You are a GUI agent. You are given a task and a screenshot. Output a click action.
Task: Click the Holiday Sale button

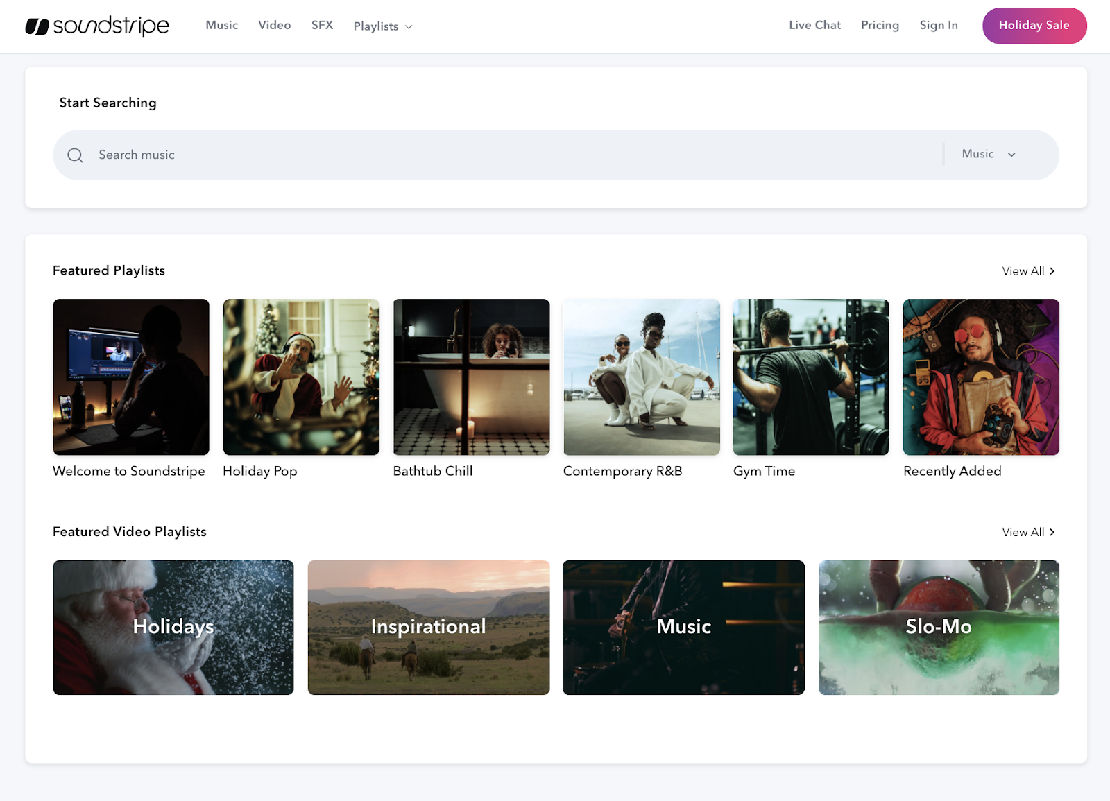[1034, 25]
